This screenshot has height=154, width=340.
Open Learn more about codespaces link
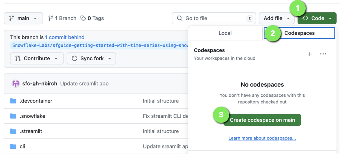[x=262, y=138]
